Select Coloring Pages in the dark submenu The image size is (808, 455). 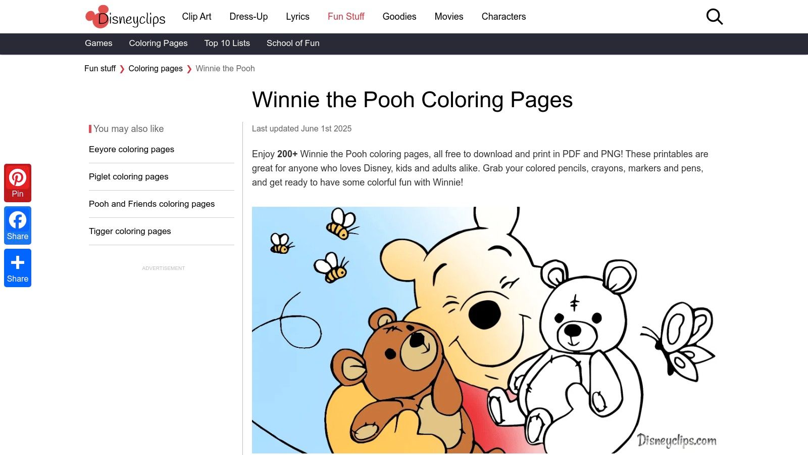[158, 43]
